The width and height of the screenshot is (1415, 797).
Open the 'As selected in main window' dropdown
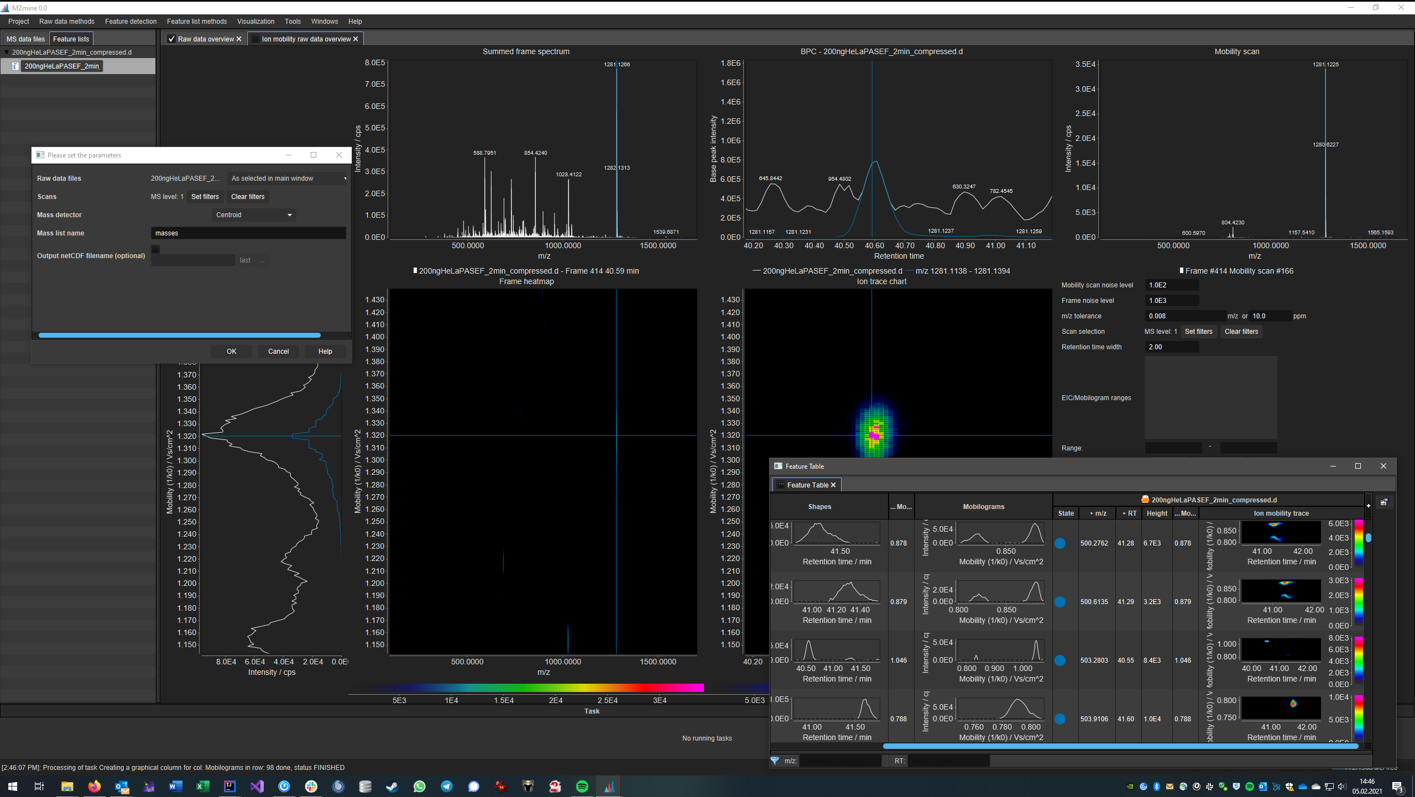click(x=288, y=179)
